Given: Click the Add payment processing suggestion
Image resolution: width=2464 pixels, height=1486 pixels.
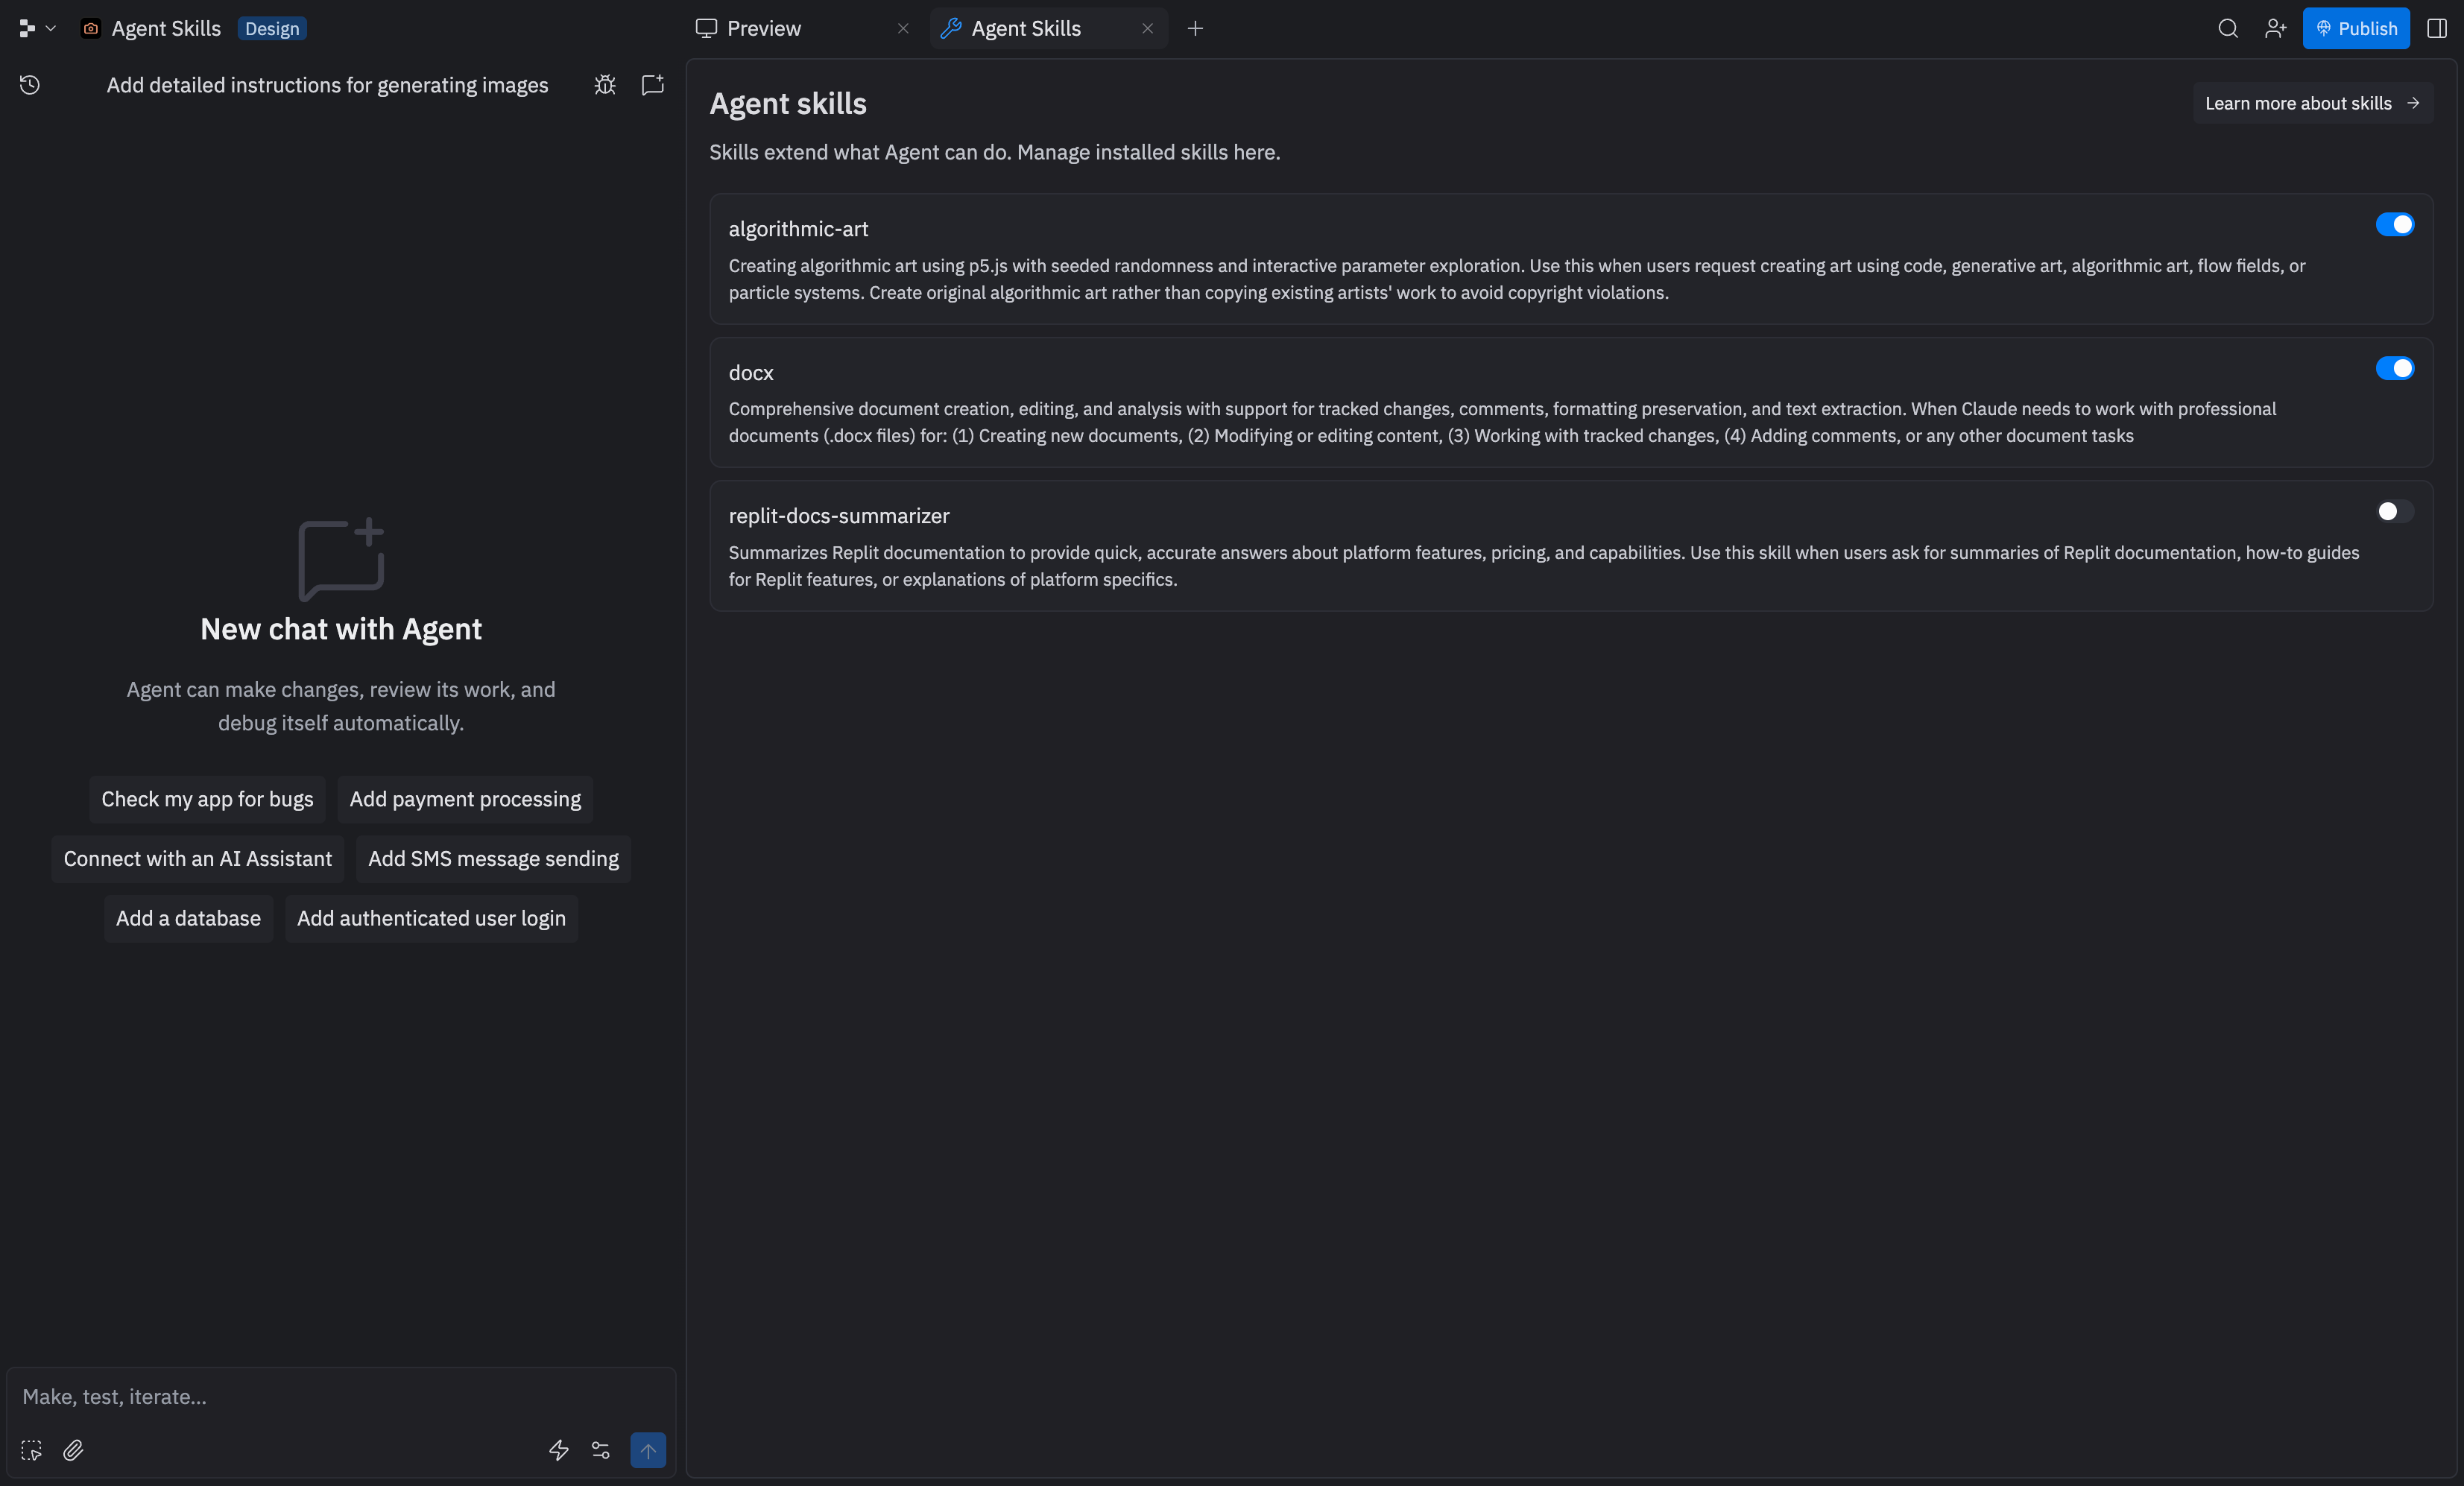Looking at the screenshot, I should click(464, 799).
